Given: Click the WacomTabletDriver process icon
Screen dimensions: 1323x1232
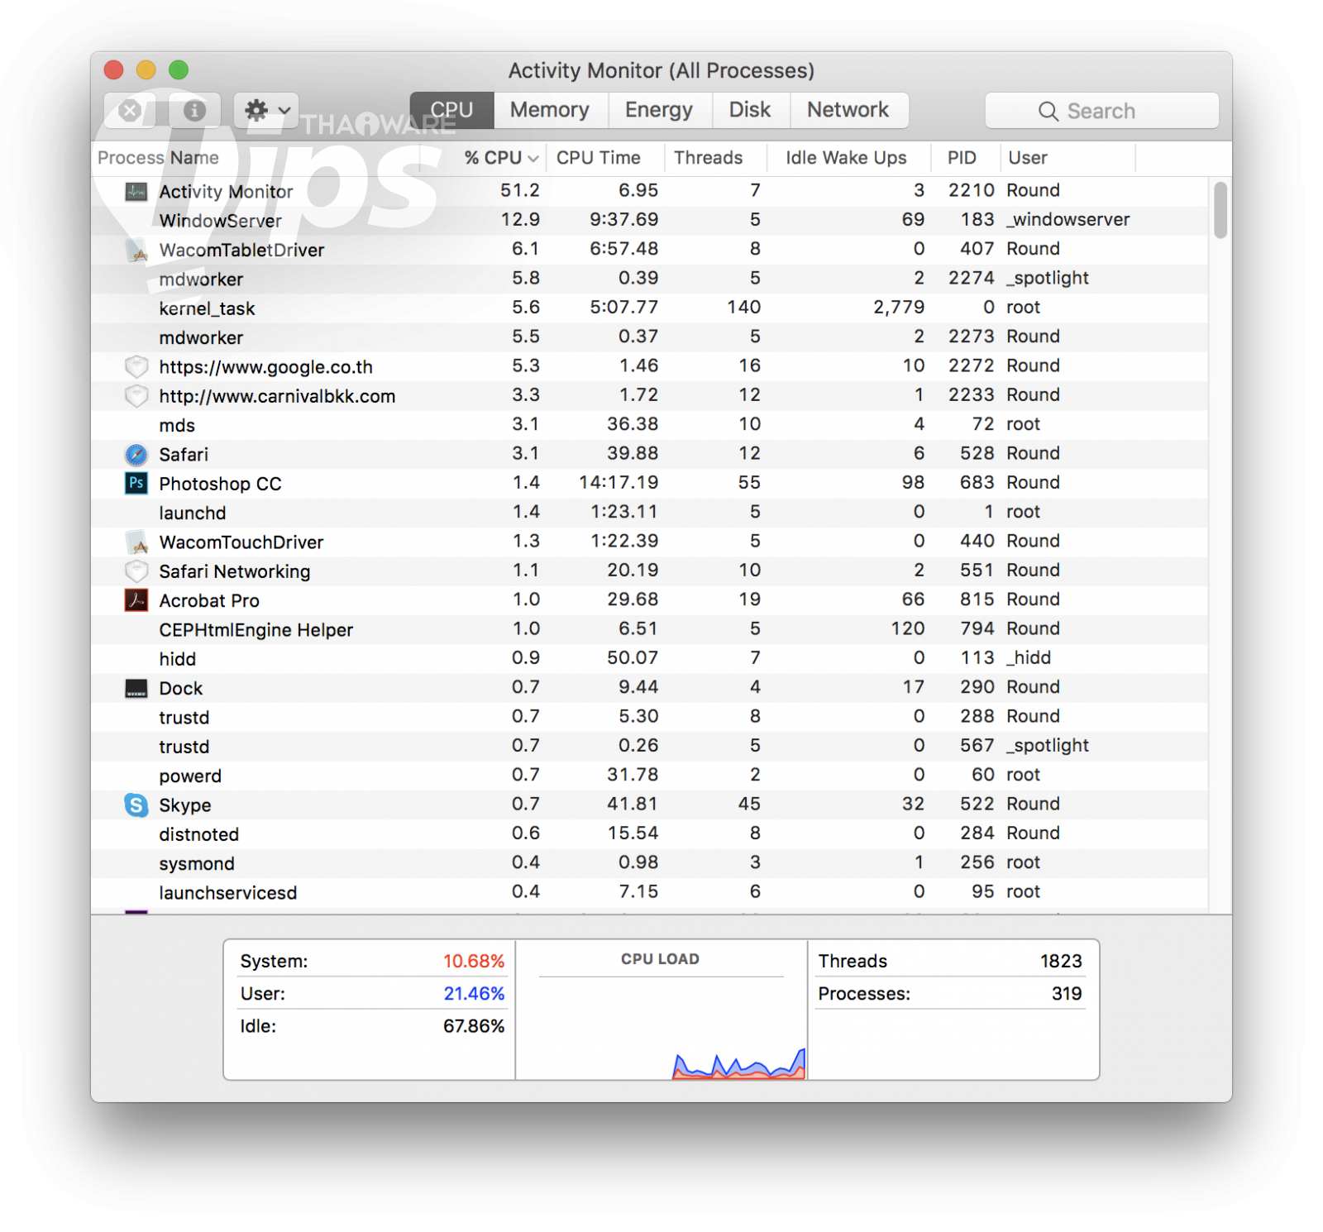Looking at the screenshot, I should 136,250.
